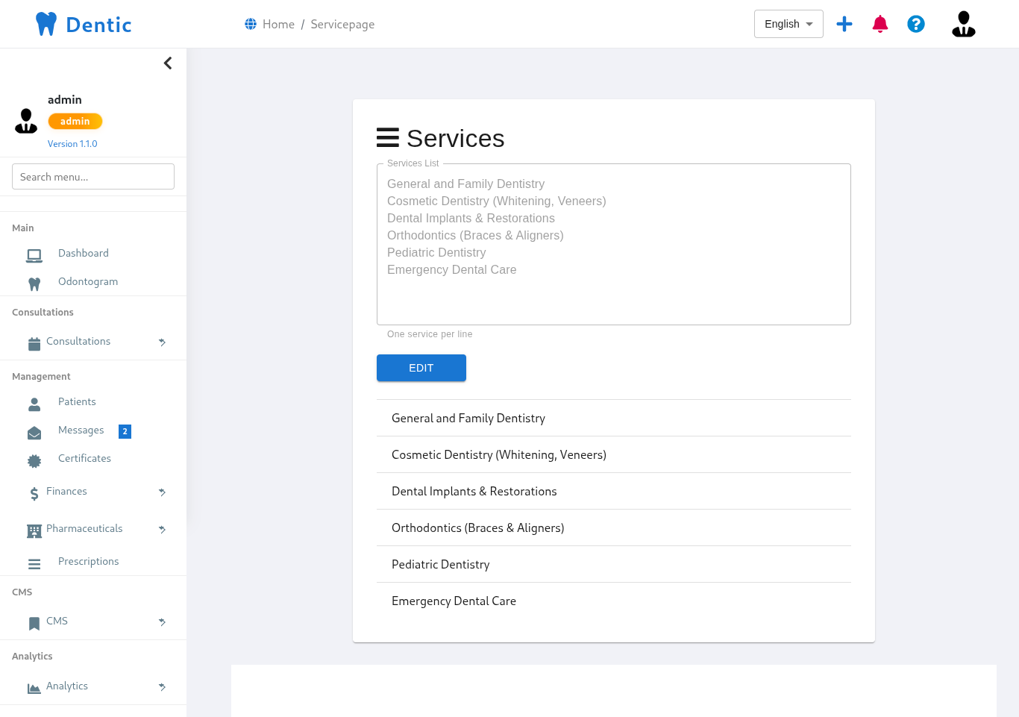Click the Odontogram tooth icon in sidebar
This screenshot has height=717, width=1019.
[34, 284]
